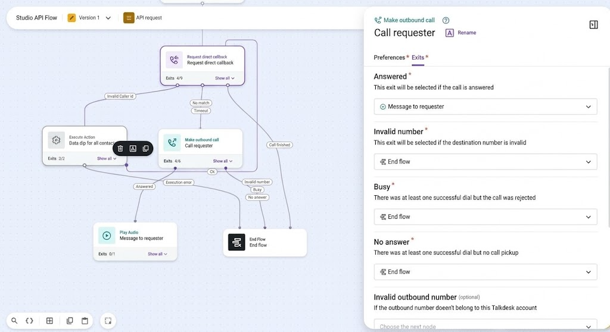Viewport: 610px width, 332px height.
Task: Click the No match connection label
Action: 201,103
